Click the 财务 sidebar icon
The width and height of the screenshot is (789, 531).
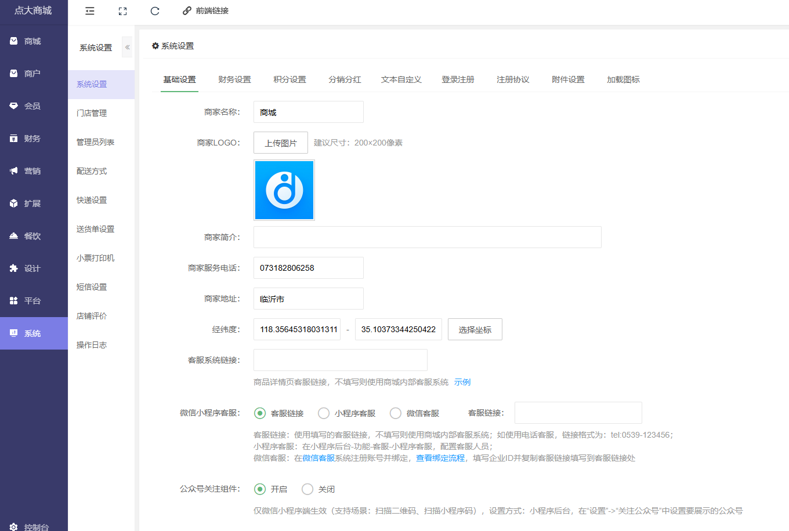click(14, 139)
